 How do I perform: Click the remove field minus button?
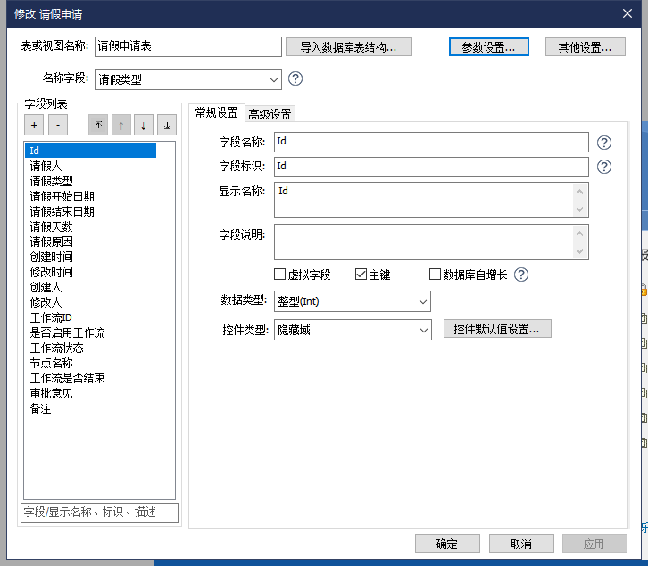pyautogui.click(x=57, y=126)
